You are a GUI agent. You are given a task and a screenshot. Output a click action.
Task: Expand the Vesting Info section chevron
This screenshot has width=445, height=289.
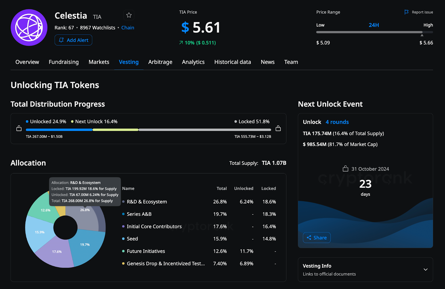pos(426,270)
